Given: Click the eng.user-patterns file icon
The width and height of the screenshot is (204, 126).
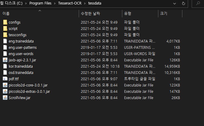Looking at the screenshot, I should [x=5, y=47].
